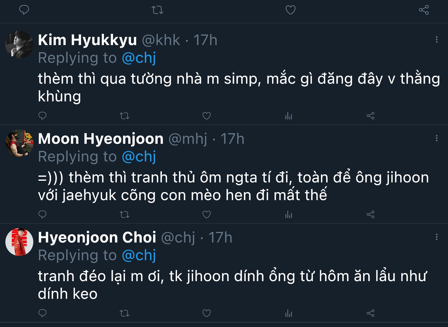Share Kim Hyukkyu's tweet
The height and width of the screenshot is (327, 448).
(x=370, y=116)
